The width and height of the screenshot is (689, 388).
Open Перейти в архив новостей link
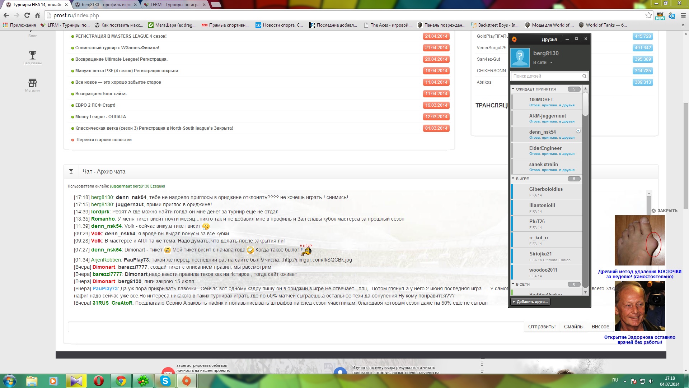[x=104, y=140]
